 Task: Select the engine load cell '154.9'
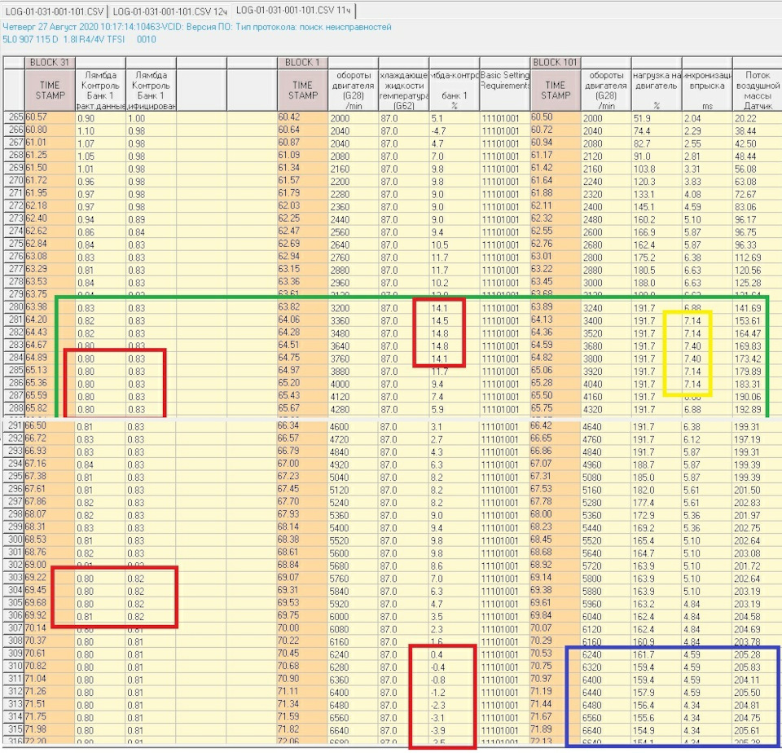click(x=657, y=730)
